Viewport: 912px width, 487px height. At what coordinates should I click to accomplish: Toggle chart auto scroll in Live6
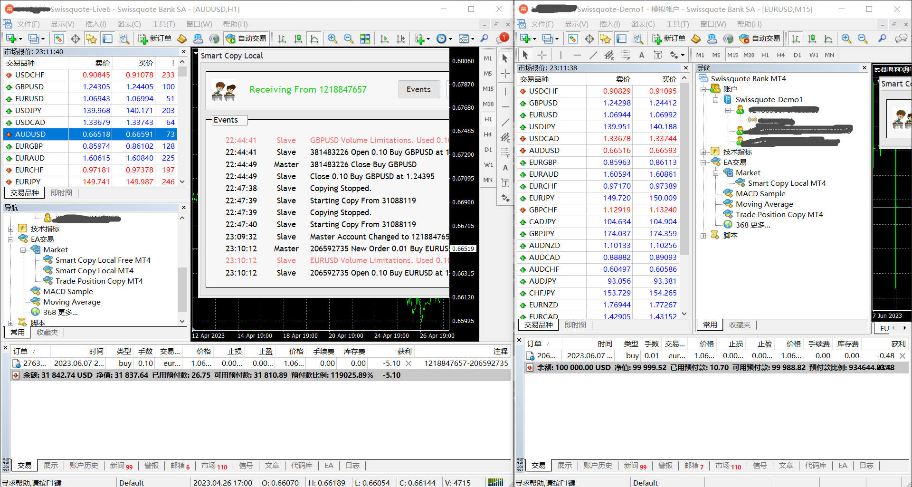tap(384, 38)
